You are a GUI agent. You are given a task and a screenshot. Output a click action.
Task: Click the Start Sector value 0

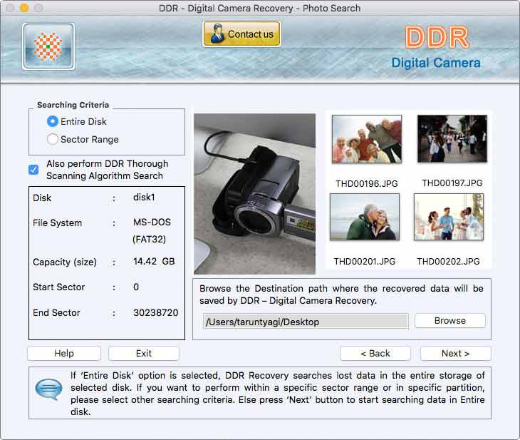(136, 287)
